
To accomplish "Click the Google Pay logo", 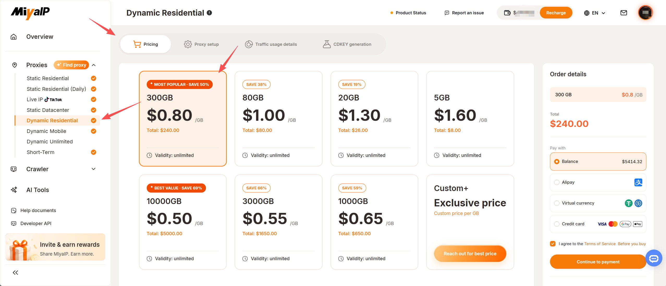I will tap(625, 224).
